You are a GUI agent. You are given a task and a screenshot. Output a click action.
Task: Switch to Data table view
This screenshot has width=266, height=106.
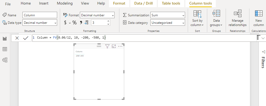5,49
